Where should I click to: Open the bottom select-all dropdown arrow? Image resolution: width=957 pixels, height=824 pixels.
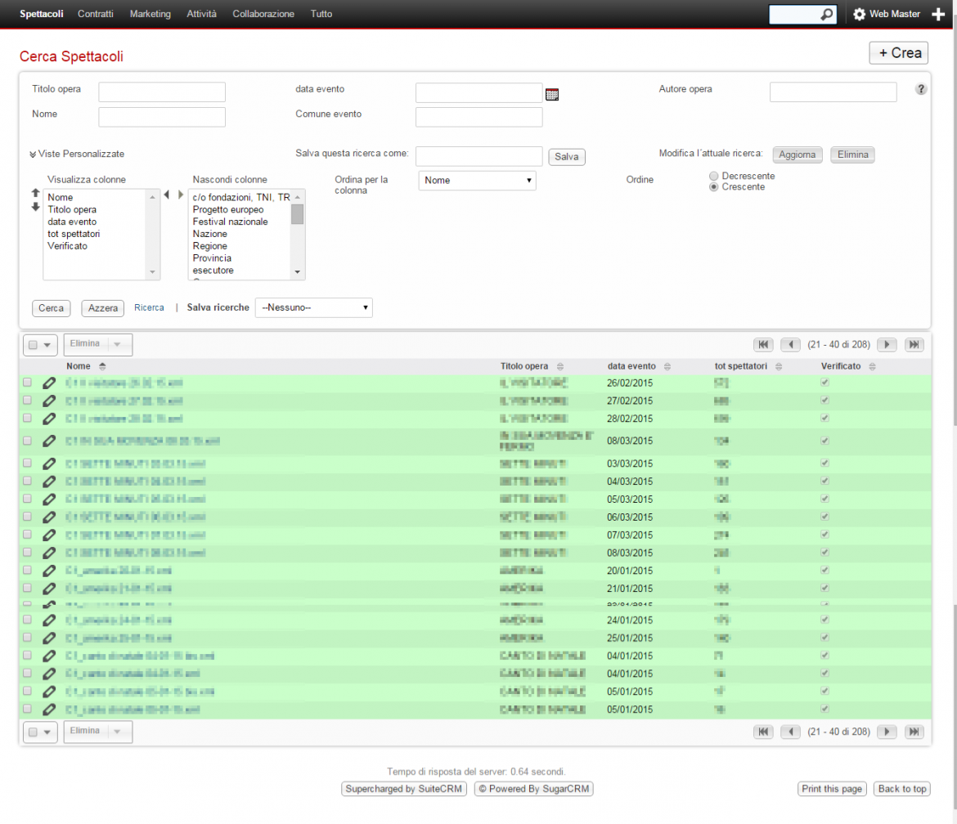pos(47,732)
